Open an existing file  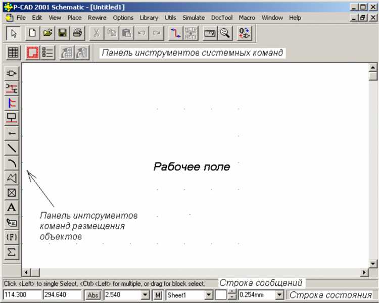click(x=48, y=33)
